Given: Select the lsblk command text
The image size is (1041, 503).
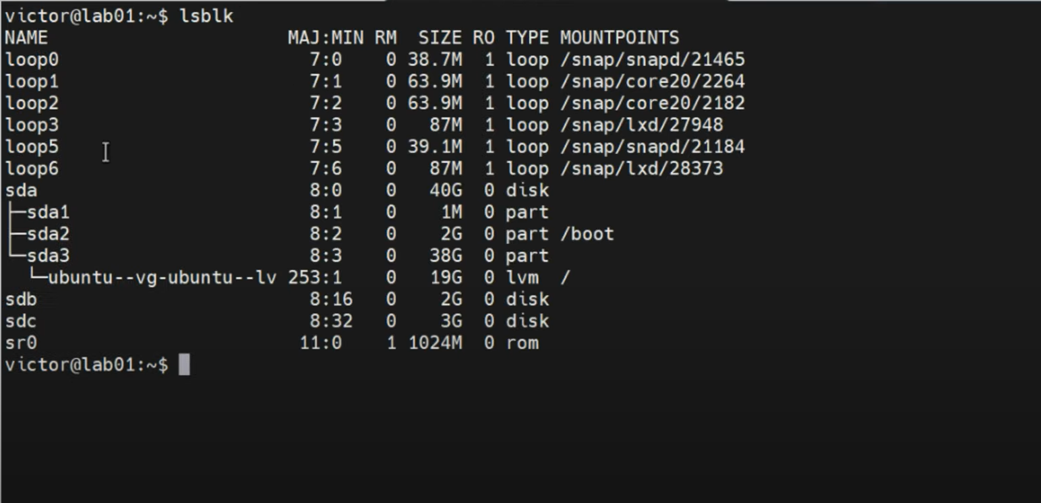Looking at the screenshot, I should tap(206, 16).
